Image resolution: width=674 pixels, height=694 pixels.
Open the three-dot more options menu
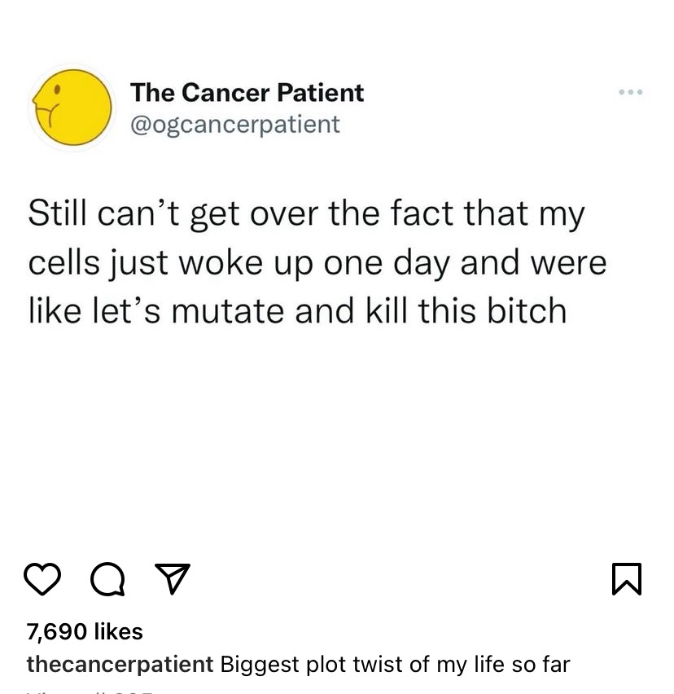pyautogui.click(x=630, y=93)
